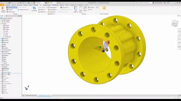The height and width of the screenshot is (101, 181).
Task: Add a new browser panel with plus
Action: coord(6,16)
